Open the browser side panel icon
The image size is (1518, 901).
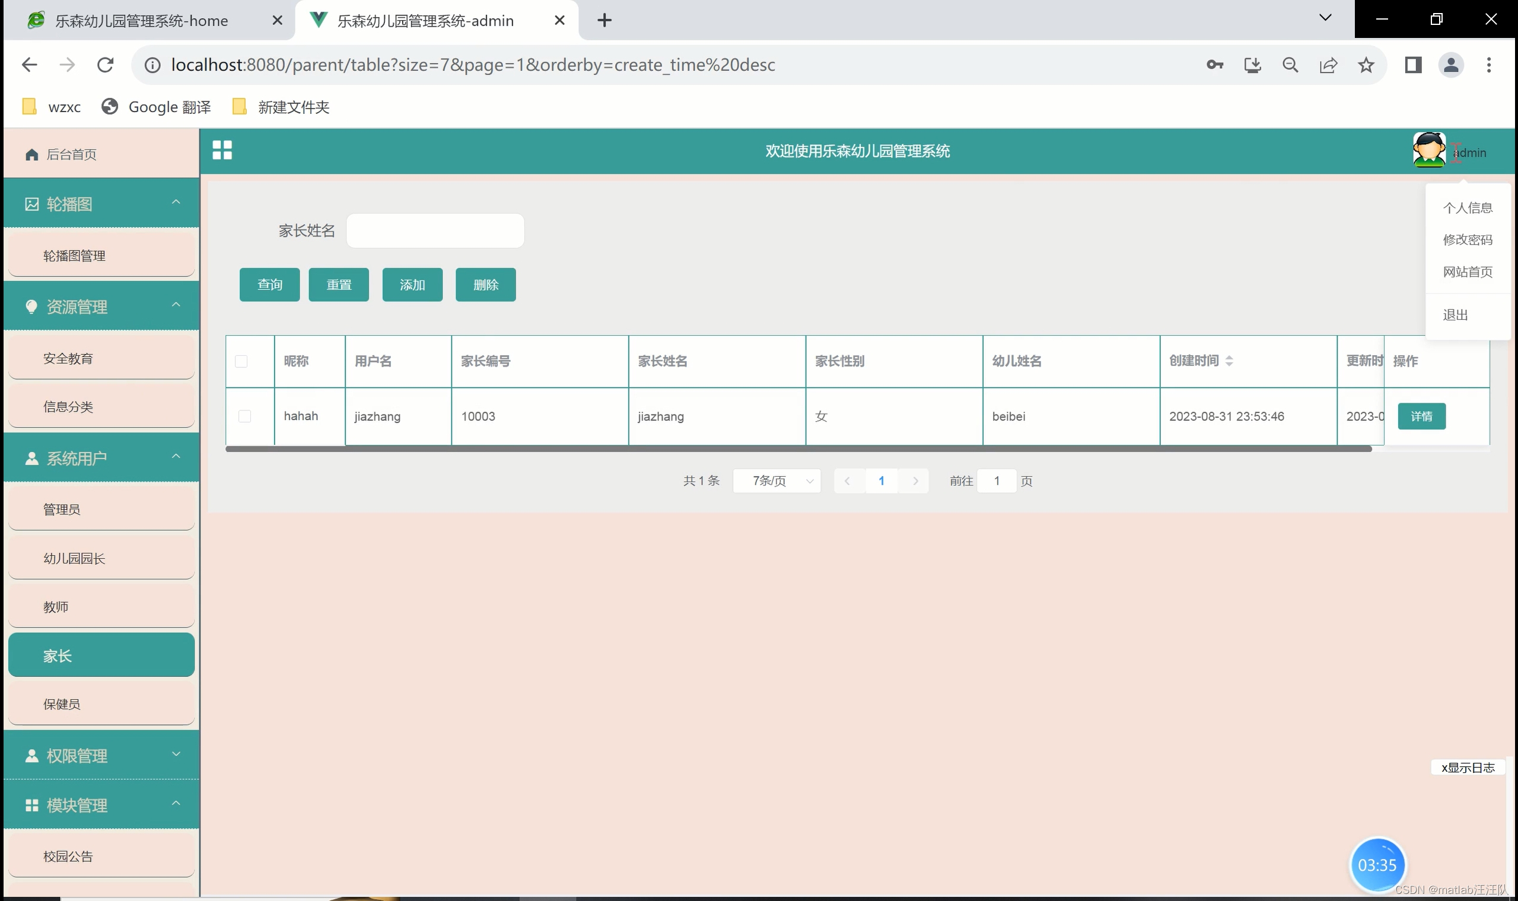(x=1413, y=65)
